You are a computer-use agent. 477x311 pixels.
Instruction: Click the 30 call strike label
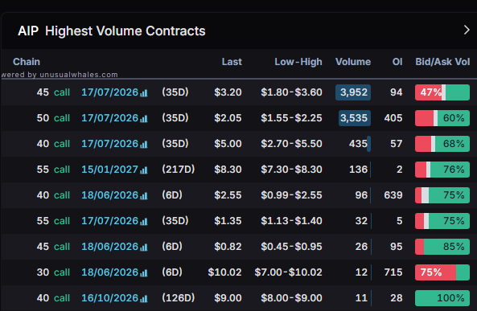(53, 272)
